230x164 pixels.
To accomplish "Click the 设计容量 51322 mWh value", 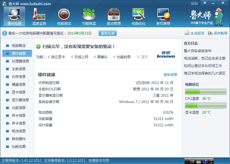I will 163,125.
